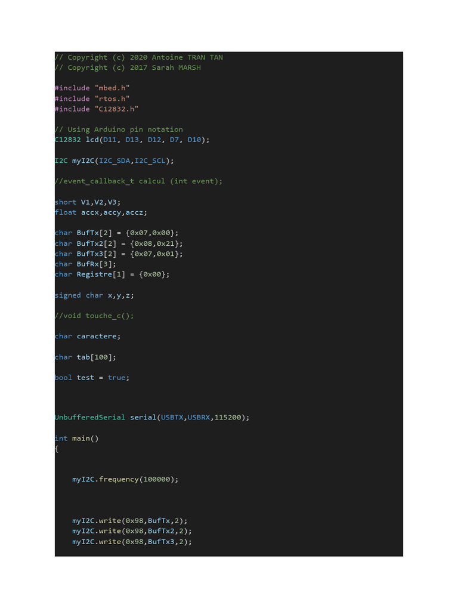This screenshot has height=611, width=458.
Task: Click the BufTx2[2] array declaration
Action: click(x=119, y=243)
